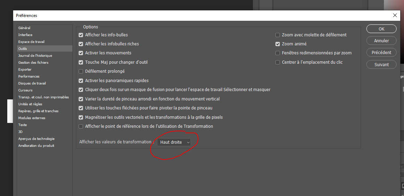Switch to Interface preferences category

25,35
